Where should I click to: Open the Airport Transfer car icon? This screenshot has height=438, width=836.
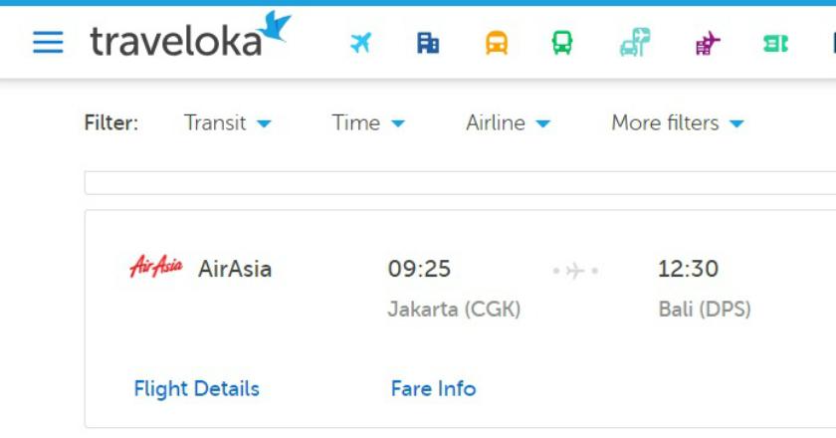(x=634, y=43)
